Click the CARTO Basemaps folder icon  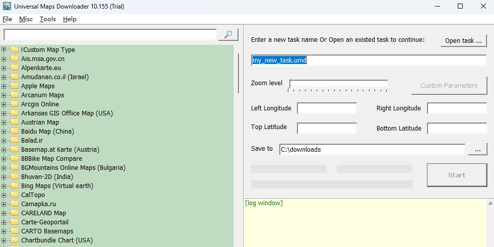pos(15,231)
